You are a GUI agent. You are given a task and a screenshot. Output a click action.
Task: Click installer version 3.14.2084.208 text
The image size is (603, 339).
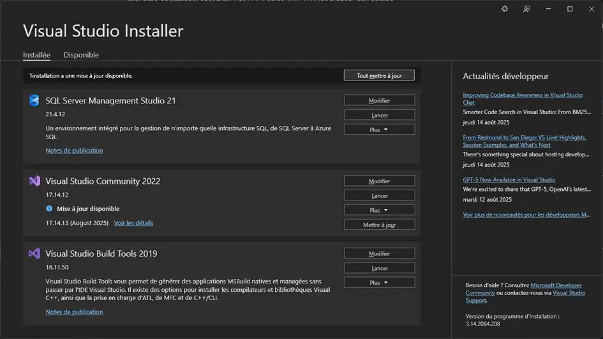pyautogui.click(x=482, y=324)
